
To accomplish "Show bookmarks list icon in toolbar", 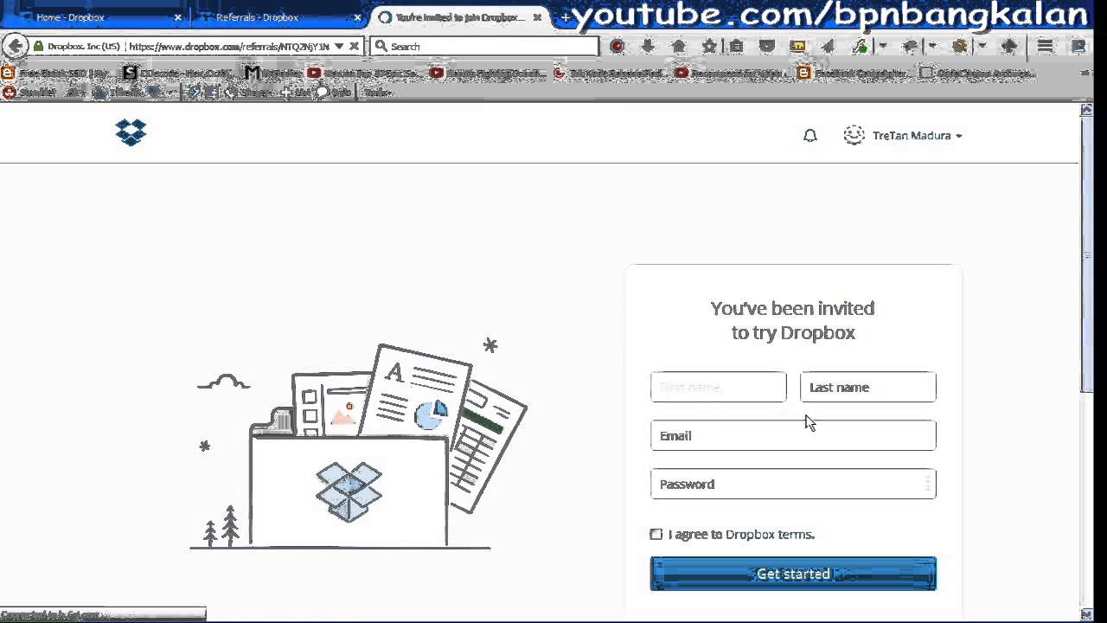I will click(x=736, y=46).
